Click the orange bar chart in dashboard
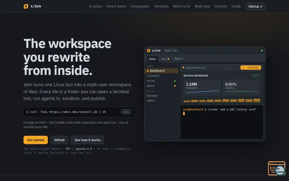Viewport: 289px width, 181px height. pyautogui.click(x=222, y=101)
